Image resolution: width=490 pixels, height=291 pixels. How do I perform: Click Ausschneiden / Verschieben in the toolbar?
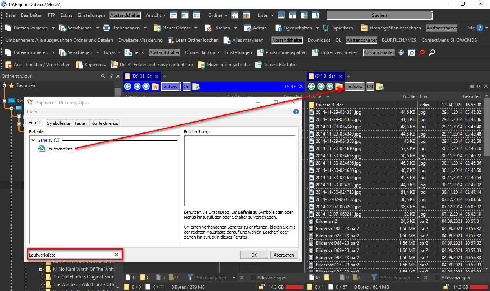click(38, 65)
